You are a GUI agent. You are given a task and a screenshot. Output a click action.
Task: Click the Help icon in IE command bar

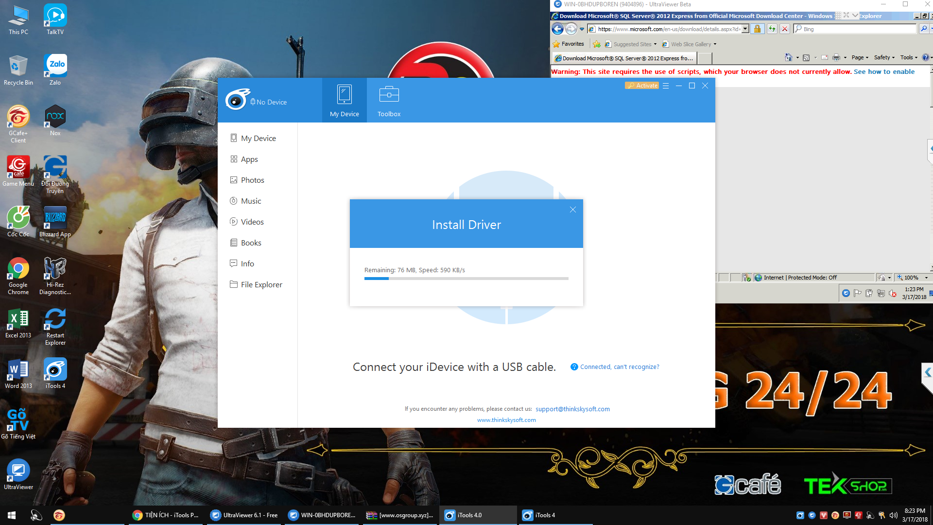point(925,57)
